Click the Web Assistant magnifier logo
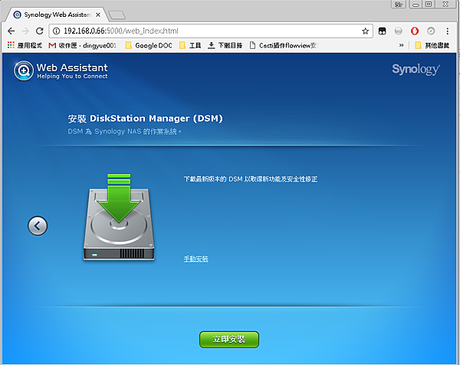460x365 pixels. point(24,70)
